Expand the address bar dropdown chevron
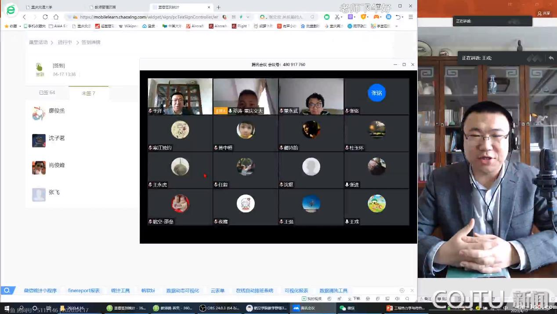Screen dimensions: 557x314 [248, 17]
